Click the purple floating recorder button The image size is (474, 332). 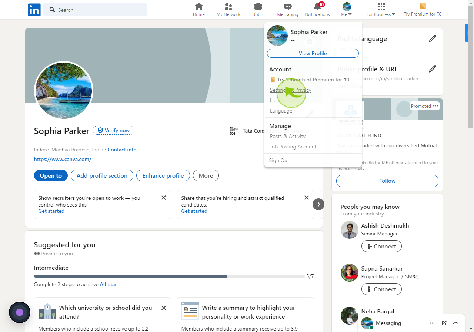(x=20, y=312)
